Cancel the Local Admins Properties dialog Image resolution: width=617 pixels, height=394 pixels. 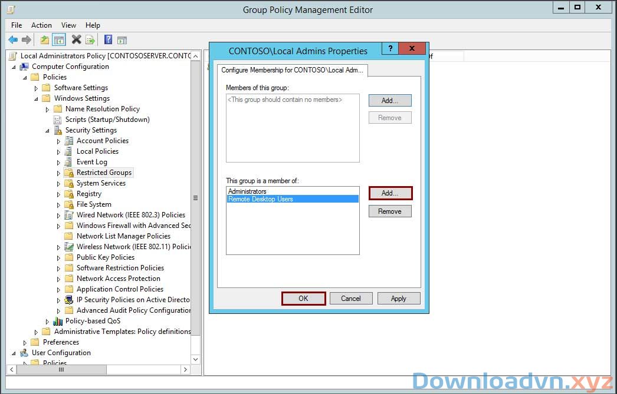point(351,299)
